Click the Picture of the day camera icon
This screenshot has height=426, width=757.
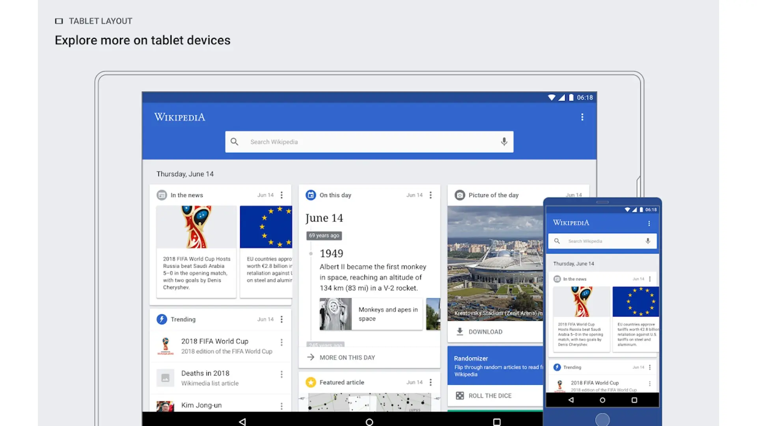coord(460,195)
